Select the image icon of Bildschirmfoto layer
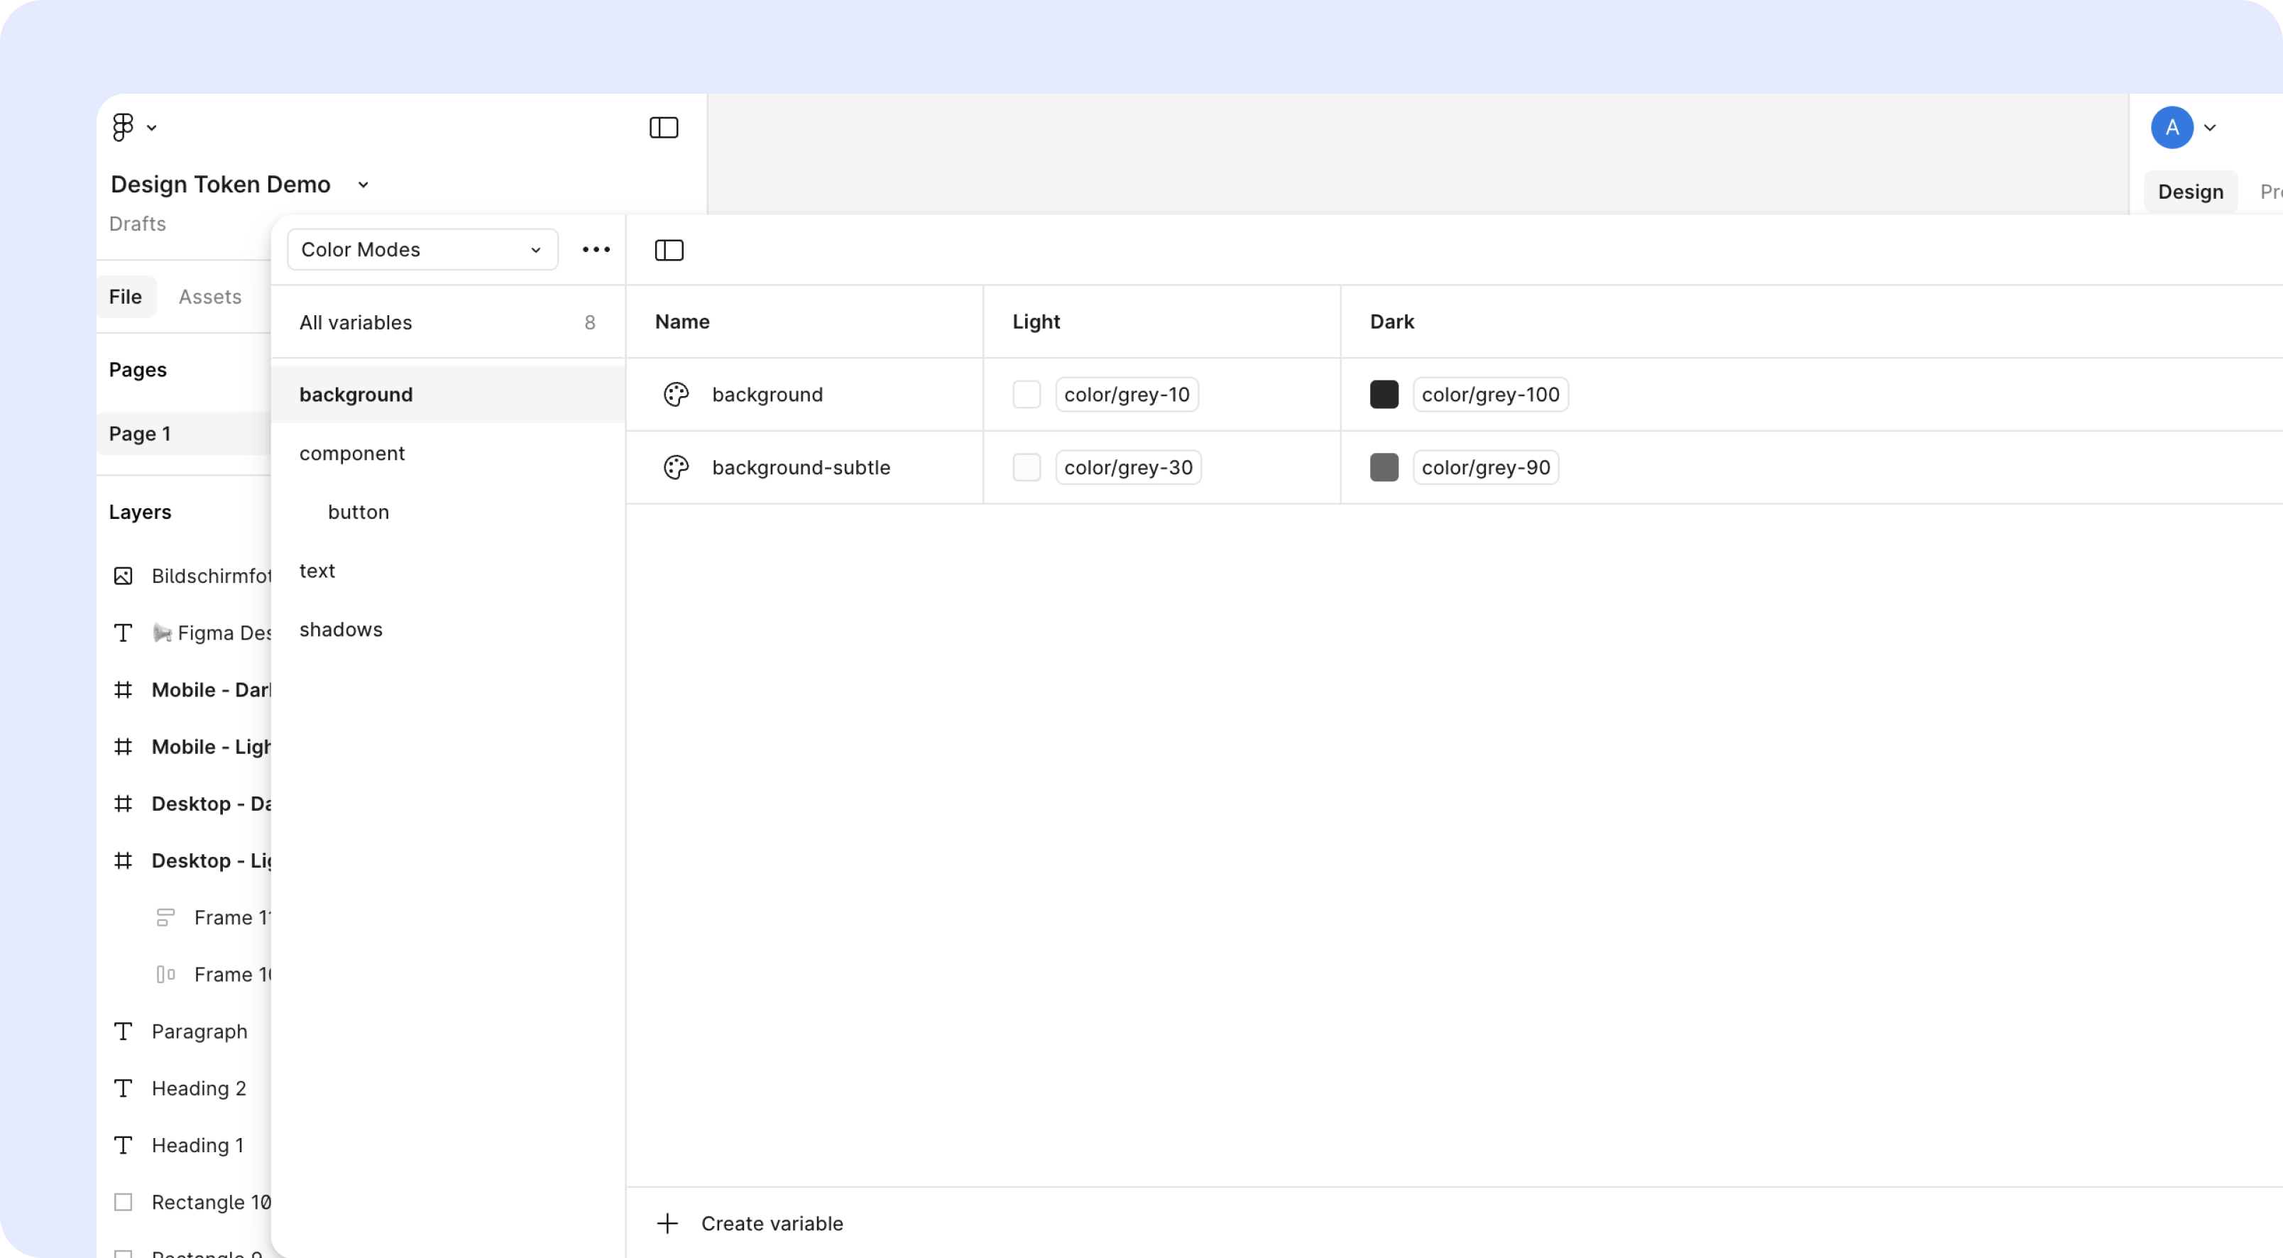2283x1258 pixels. click(124, 576)
